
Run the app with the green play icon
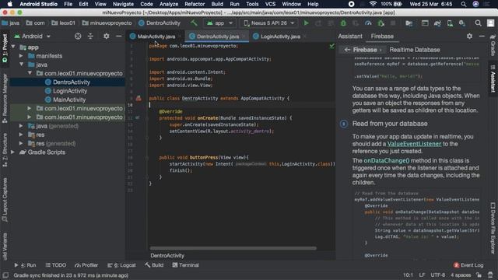pos(306,23)
